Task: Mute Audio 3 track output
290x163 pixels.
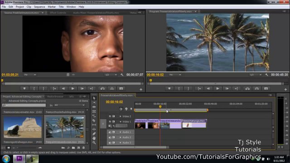Action: [110, 143]
